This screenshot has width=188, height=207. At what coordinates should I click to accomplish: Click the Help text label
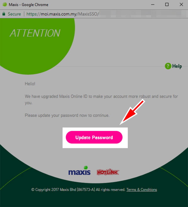tap(177, 66)
